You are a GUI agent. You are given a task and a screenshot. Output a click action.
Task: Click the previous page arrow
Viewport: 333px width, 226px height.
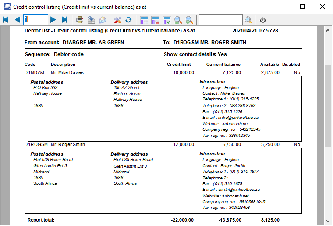(18, 20)
